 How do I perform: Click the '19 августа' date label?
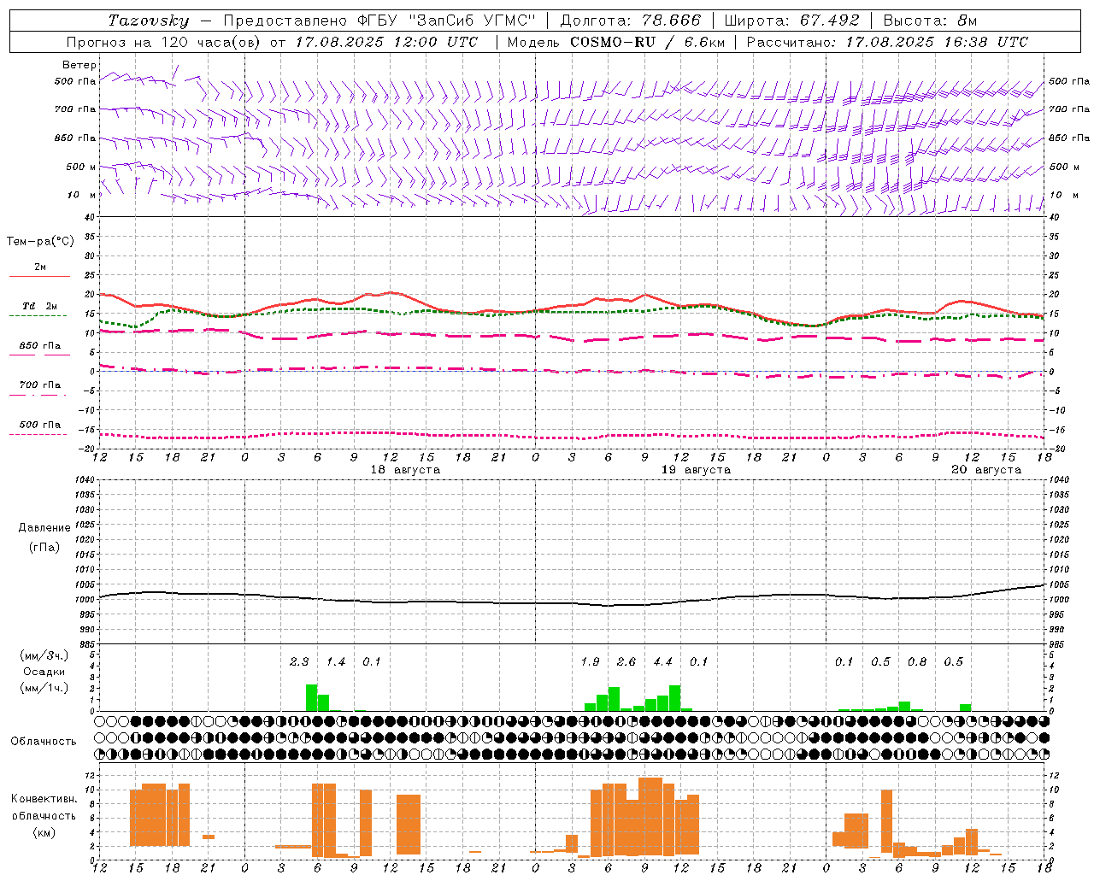click(x=696, y=470)
